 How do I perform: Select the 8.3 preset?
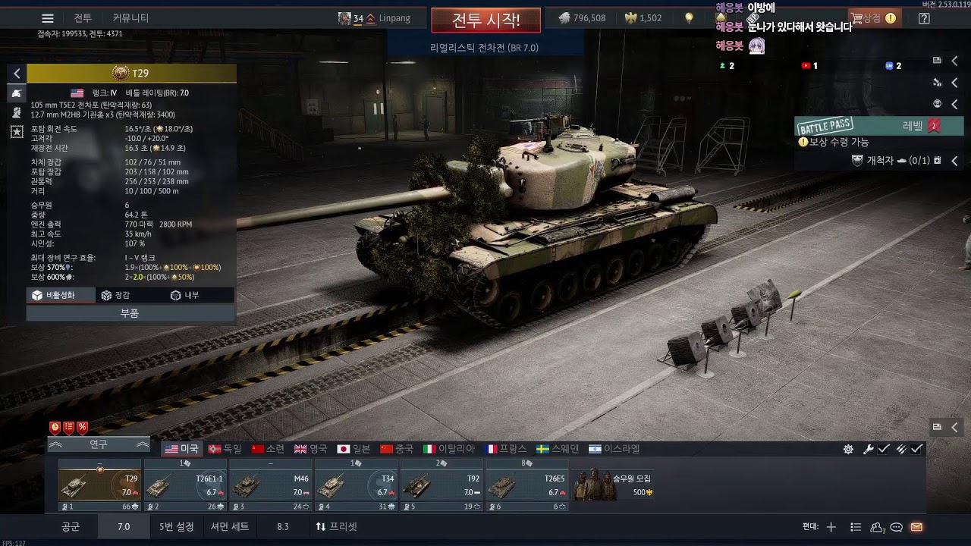click(x=283, y=526)
